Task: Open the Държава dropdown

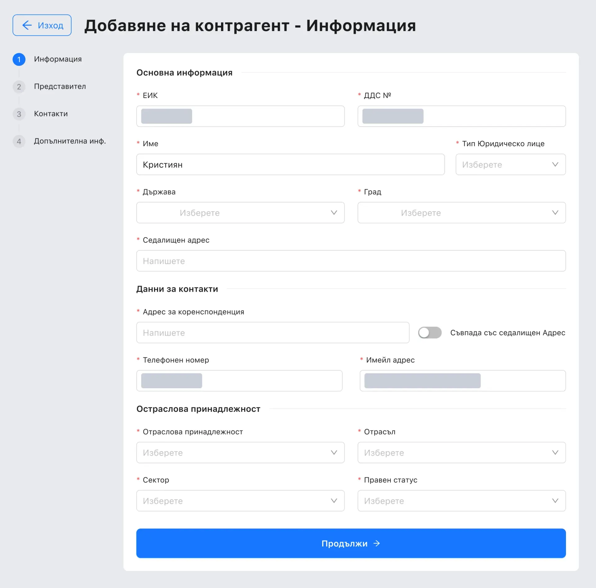Action: click(240, 213)
